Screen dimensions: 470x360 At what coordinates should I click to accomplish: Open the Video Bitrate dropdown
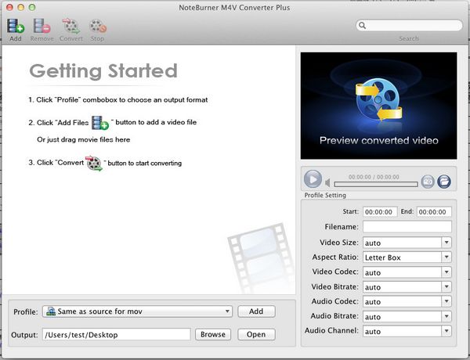click(407, 286)
